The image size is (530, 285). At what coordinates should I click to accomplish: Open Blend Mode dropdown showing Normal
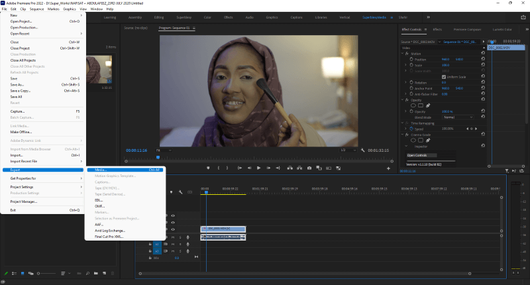pos(458,117)
